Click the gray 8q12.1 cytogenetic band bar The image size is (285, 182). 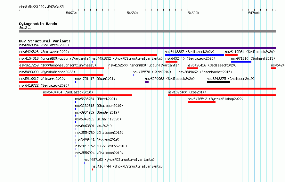tap(147, 31)
